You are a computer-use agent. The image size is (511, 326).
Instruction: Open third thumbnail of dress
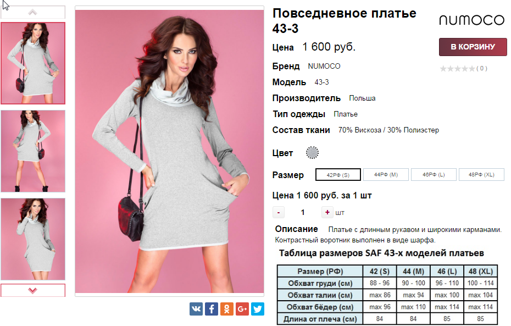(x=33, y=239)
